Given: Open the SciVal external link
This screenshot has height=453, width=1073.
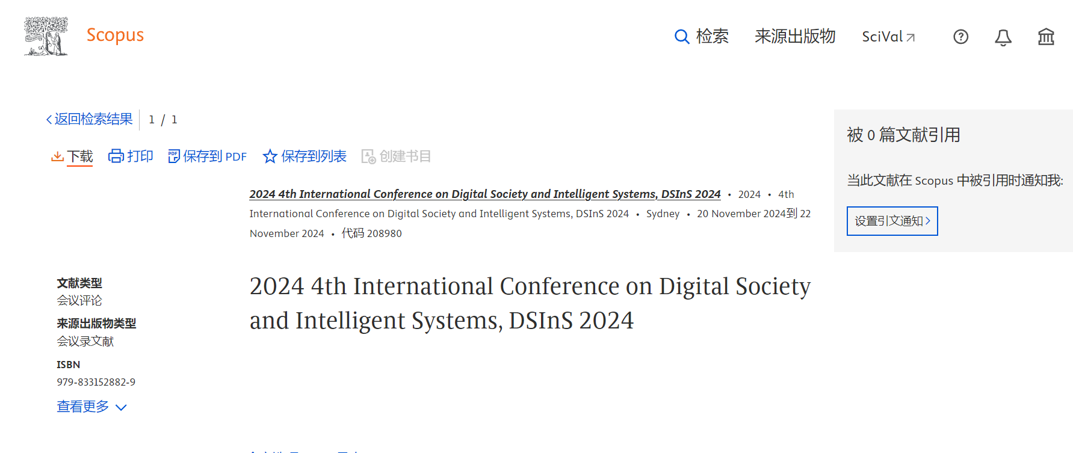Looking at the screenshot, I should coord(888,37).
